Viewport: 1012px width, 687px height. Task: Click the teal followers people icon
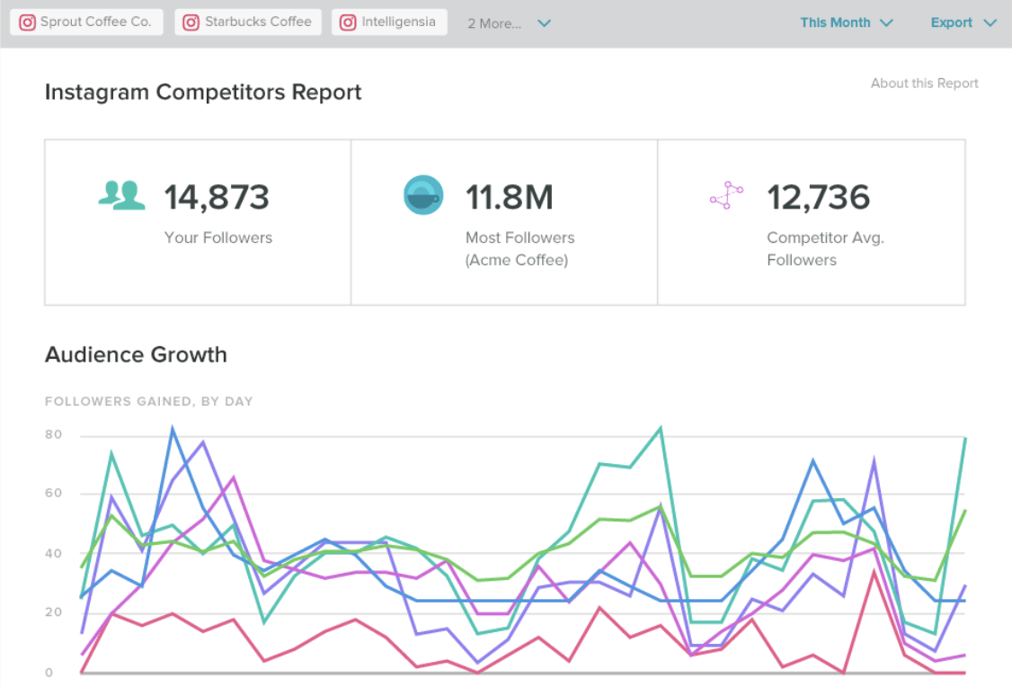[121, 195]
